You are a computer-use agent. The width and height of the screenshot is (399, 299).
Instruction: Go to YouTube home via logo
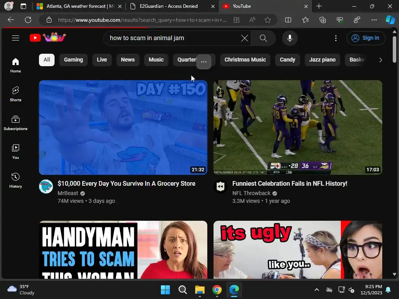48,37
